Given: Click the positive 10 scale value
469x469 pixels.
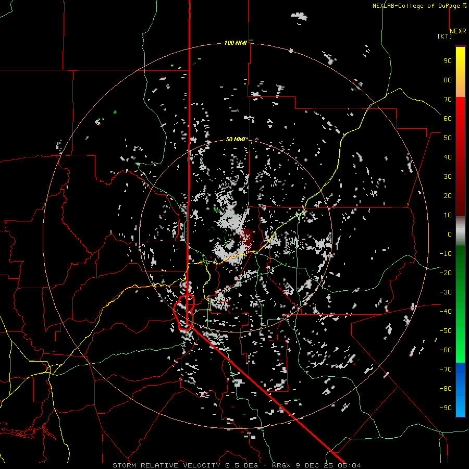Looking at the screenshot, I should click(448, 215).
